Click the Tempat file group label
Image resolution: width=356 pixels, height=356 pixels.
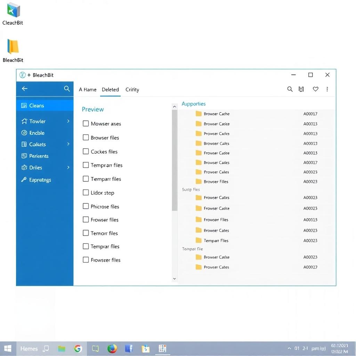tap(192, 249)
